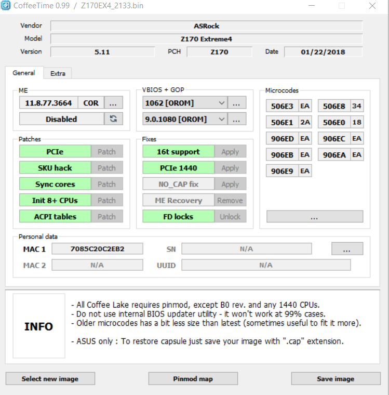Click the SN N/A field

(x=247, y=248)
